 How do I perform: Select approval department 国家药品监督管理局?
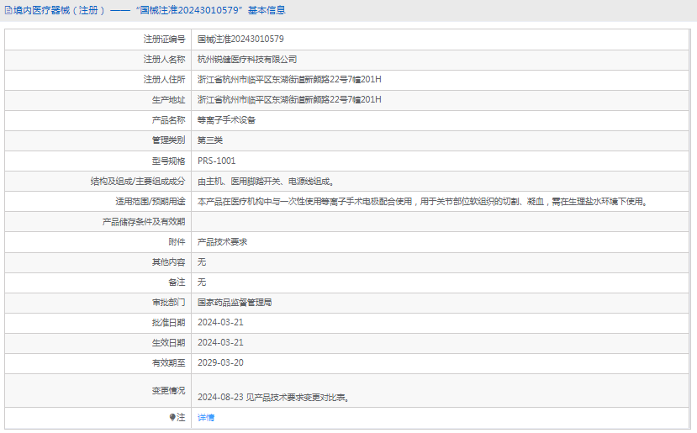coord(235,303)
